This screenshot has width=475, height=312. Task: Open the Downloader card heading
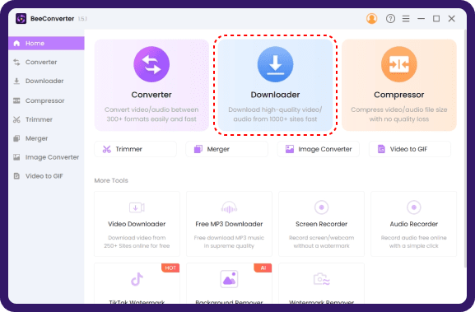coord(275,95)
